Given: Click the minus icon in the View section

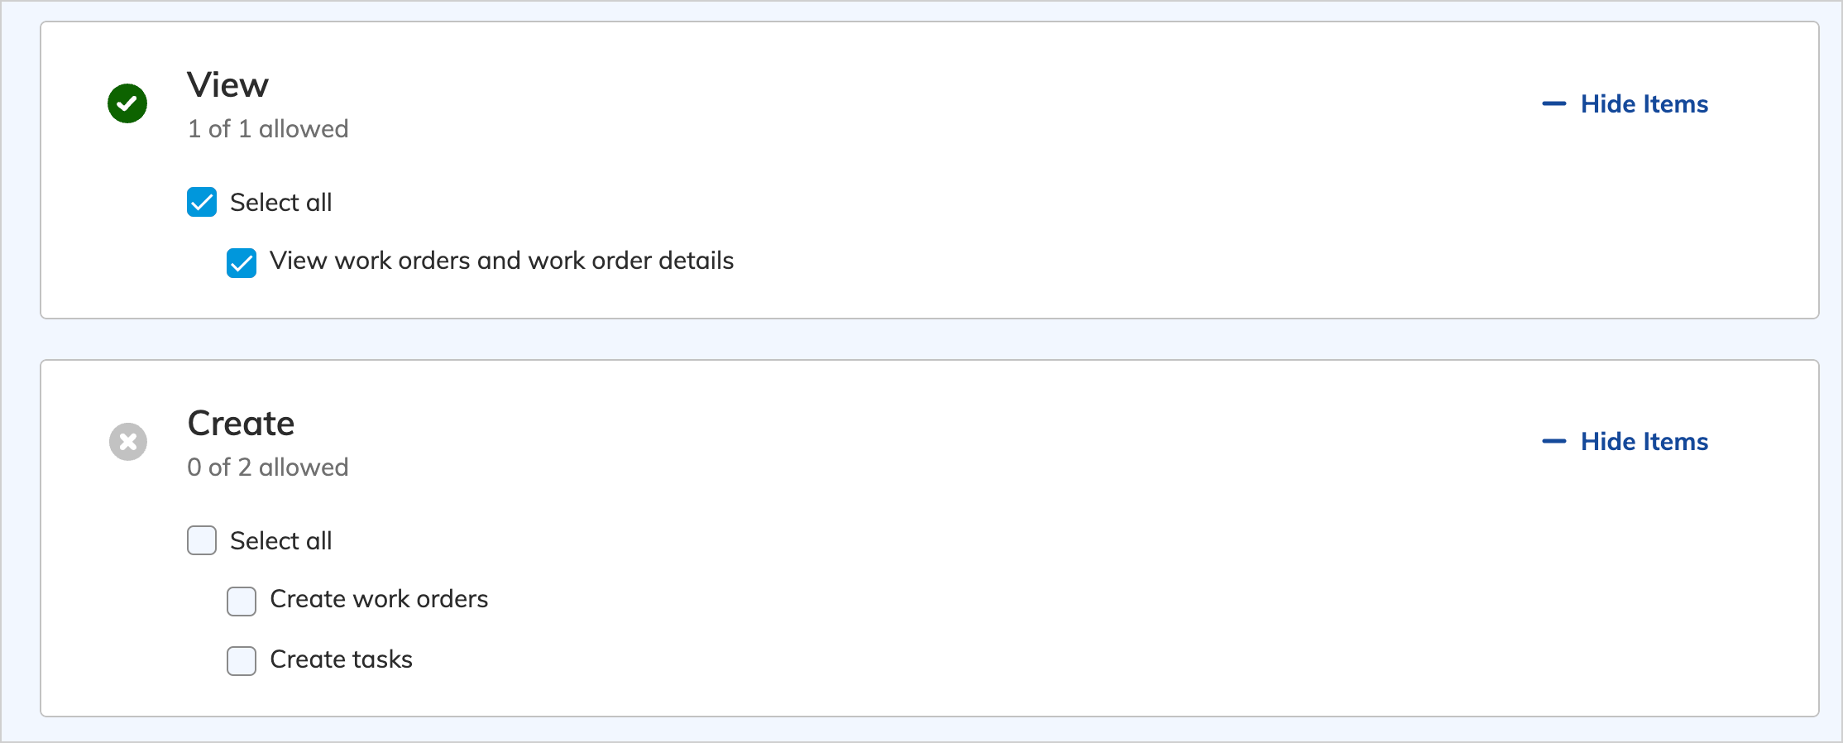Looking at the screenshot, I should tap(1553, 104).
